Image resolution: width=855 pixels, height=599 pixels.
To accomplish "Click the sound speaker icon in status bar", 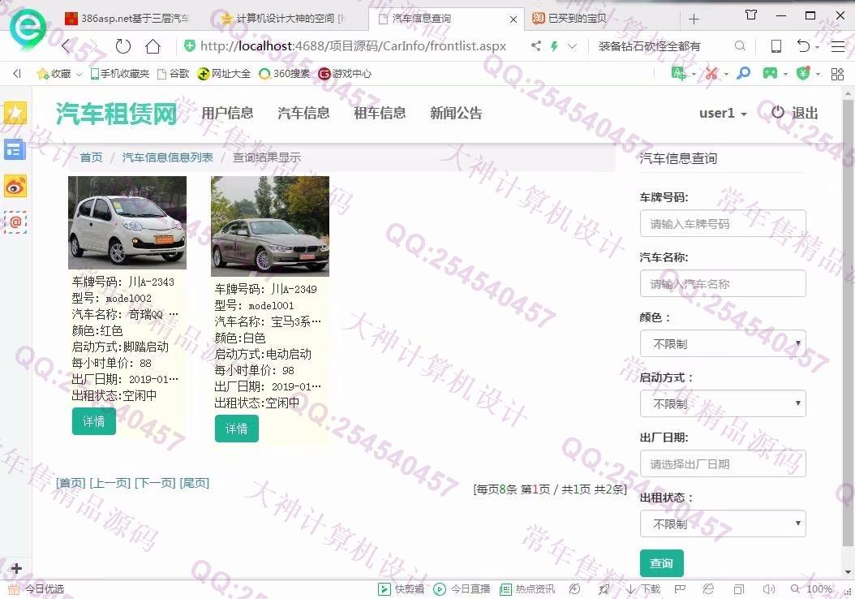I will [x=769, y=589].
